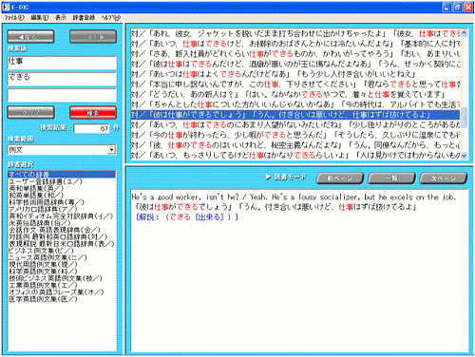
Task: Click the back (戻る) button
Action: pyautogui.click(x=30, y=37)
